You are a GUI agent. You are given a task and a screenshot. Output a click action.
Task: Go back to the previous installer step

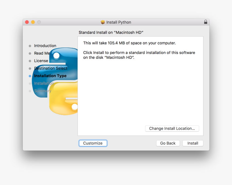coord(168,143)
